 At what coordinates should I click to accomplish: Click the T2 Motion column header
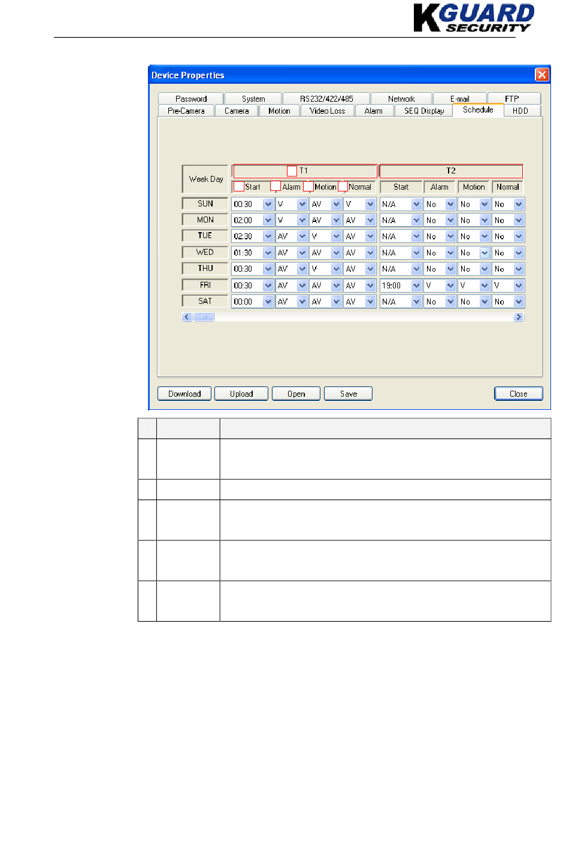[474, 187]
